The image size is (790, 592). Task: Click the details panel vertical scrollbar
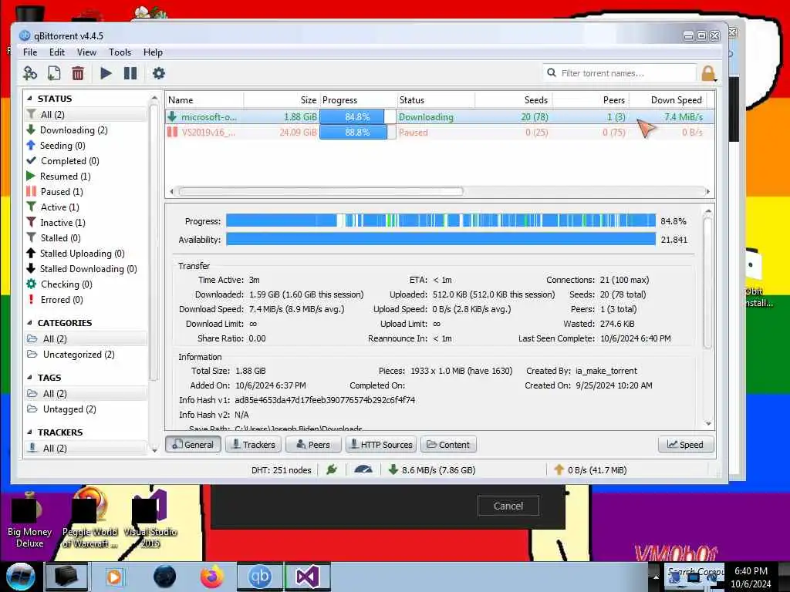coord(708,283)
